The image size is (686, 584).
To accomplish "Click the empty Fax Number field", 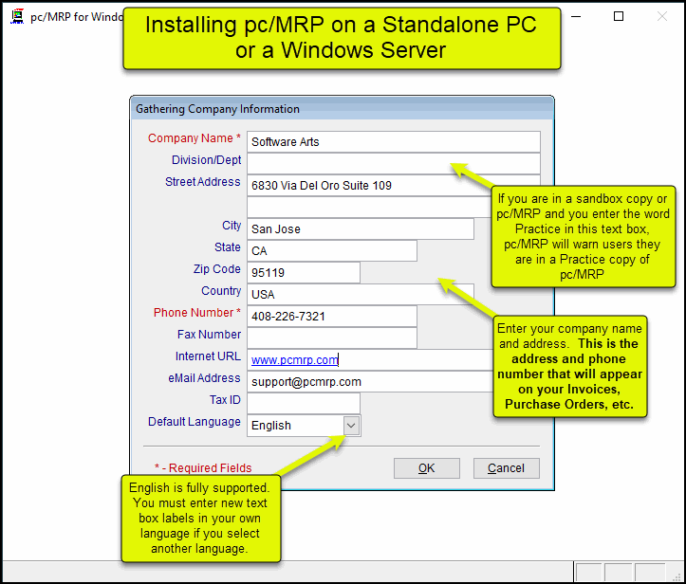I will pyautogui.click(x=332, y=338).
